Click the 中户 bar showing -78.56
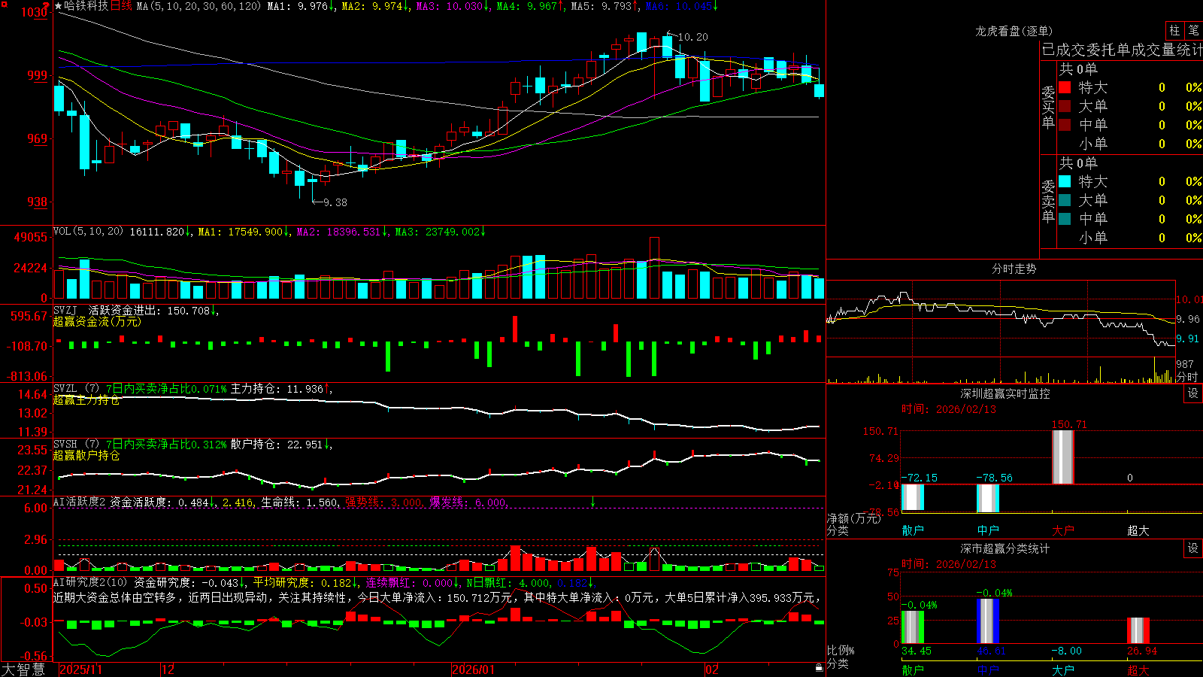1203x677 pixels. click(x=988, y=498)
